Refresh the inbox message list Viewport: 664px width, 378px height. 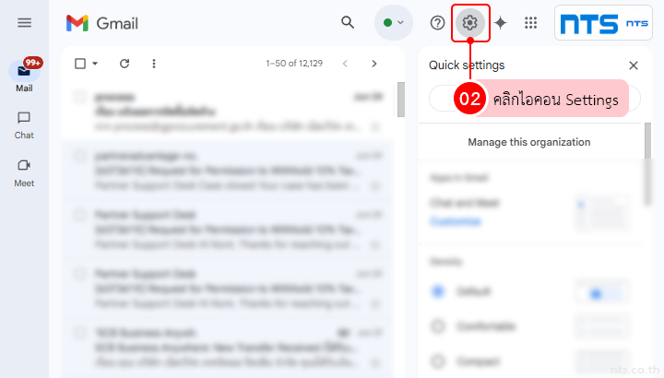125,64
